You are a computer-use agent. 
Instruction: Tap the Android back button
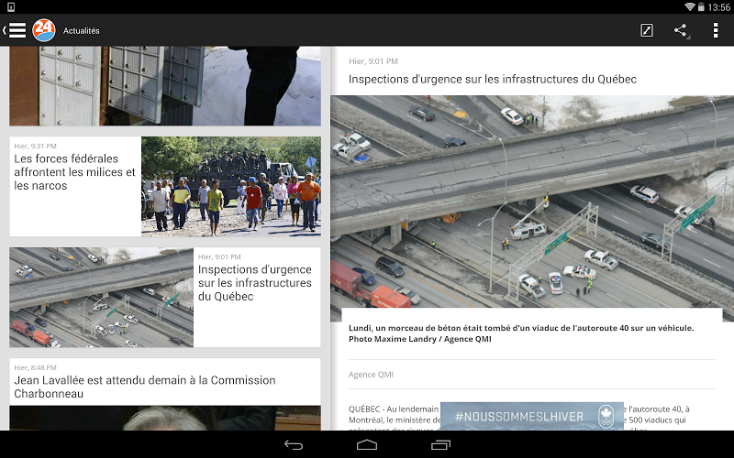point(294,444)
